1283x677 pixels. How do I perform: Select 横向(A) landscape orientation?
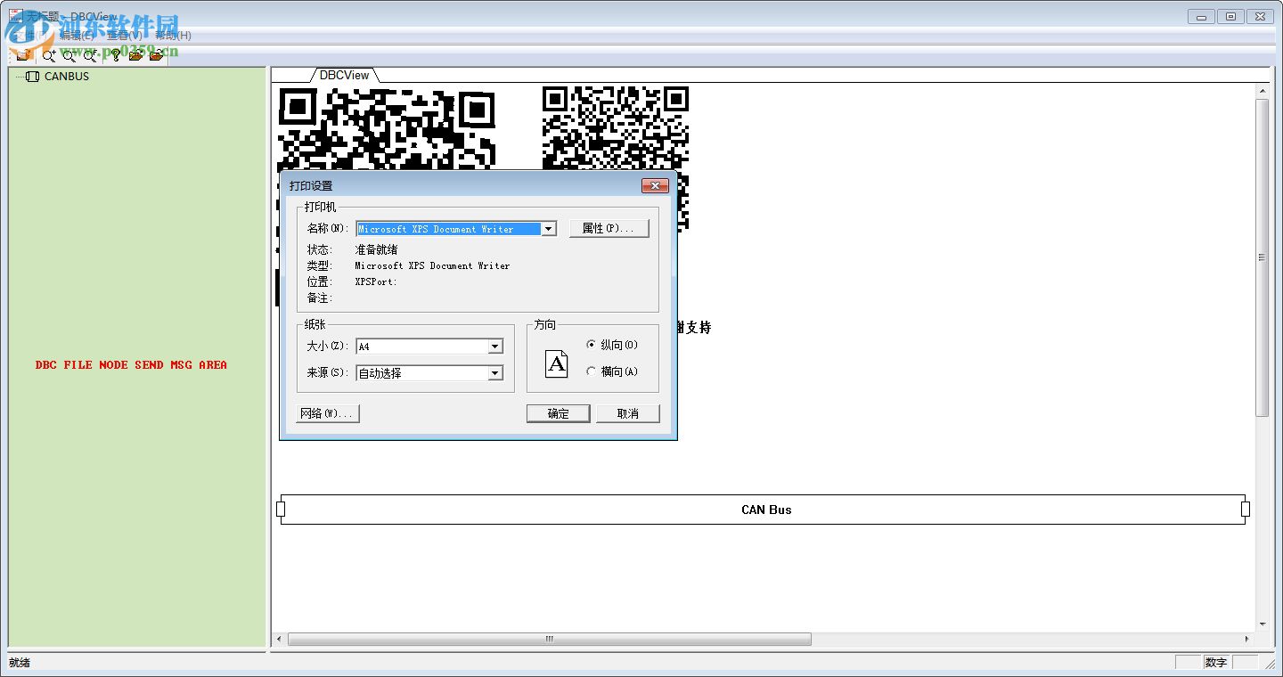point(592,372)
